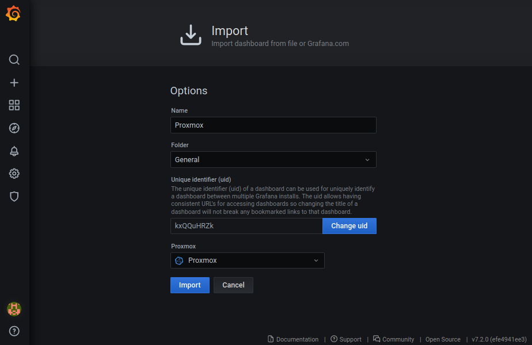This screenshot has height=345, width=532.
Task: Open the Server Admin shield icon
Action: coord(14,197)
